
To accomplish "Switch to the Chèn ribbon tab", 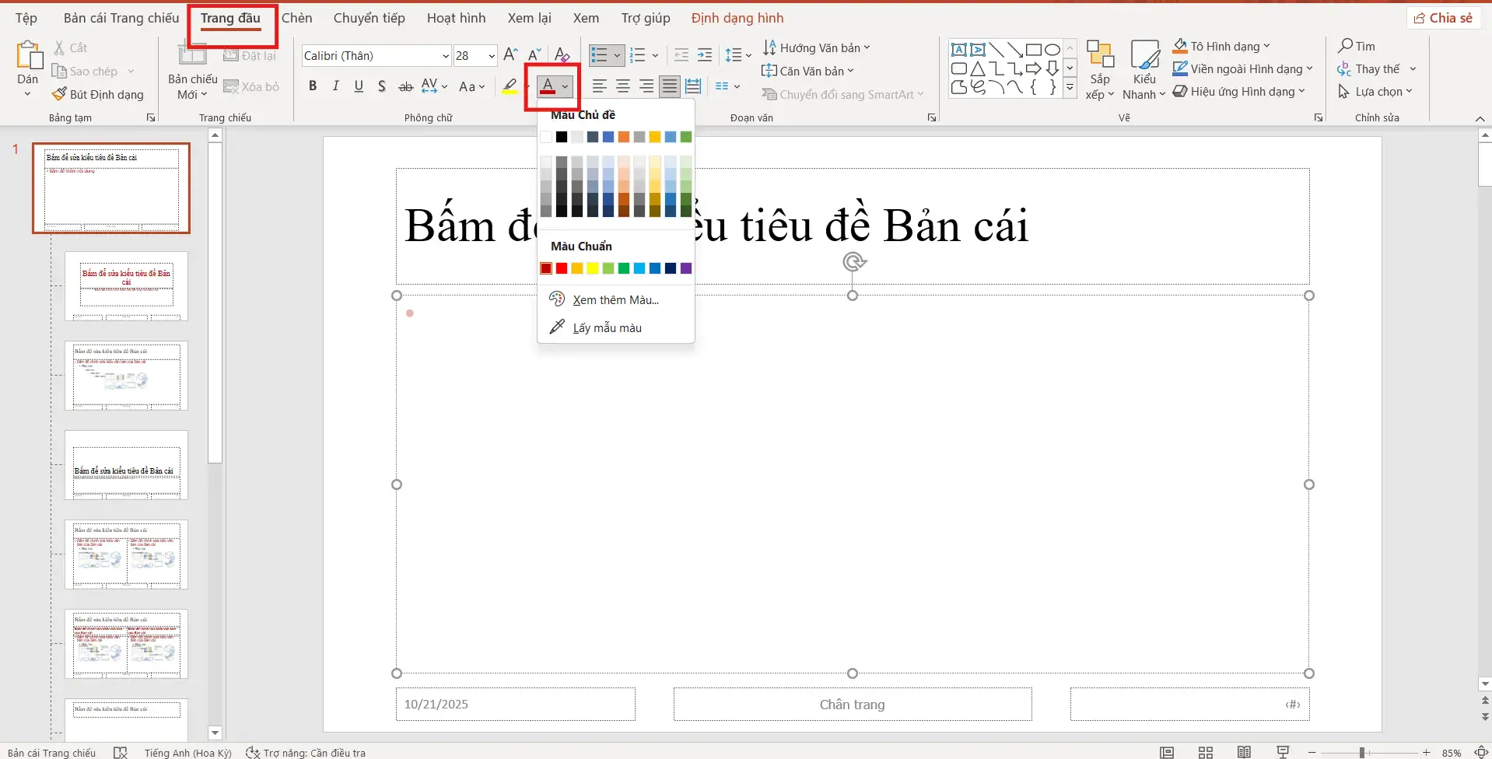I will [x=297, y=17].
